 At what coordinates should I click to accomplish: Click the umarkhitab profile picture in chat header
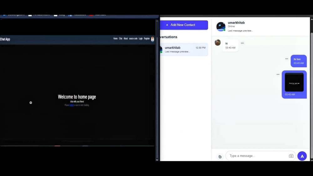[x=221, y=27]
